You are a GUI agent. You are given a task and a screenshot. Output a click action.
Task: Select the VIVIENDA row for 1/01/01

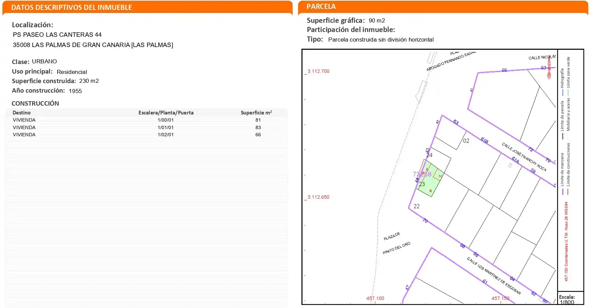(x=146, y=127)
